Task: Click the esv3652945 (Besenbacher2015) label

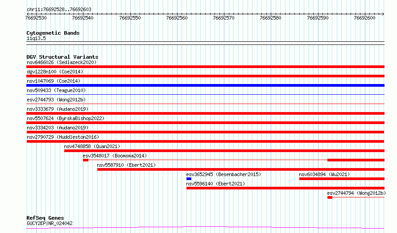Action: [223, 174]
